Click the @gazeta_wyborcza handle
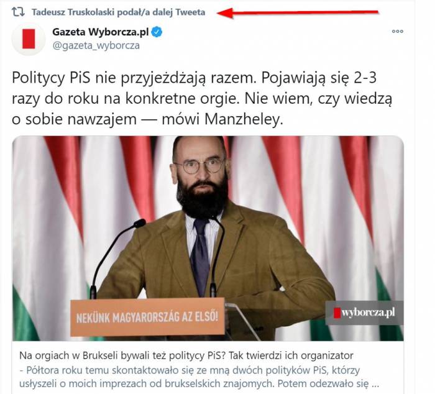Screen dimensions: 435x394 coord(96,45)
